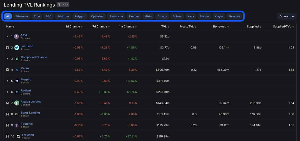
Task: Click the Radiant protocol logo icon
Action: coord(16,92)
